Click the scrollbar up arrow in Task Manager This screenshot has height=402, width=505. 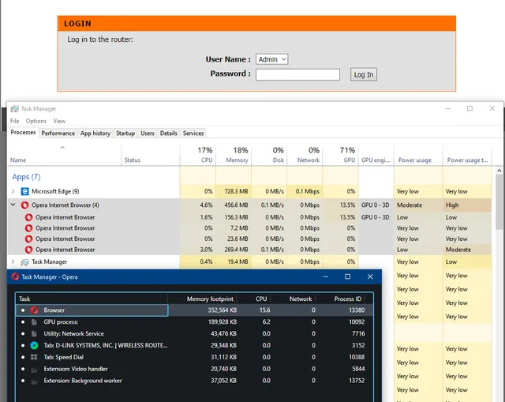point(499,171)
